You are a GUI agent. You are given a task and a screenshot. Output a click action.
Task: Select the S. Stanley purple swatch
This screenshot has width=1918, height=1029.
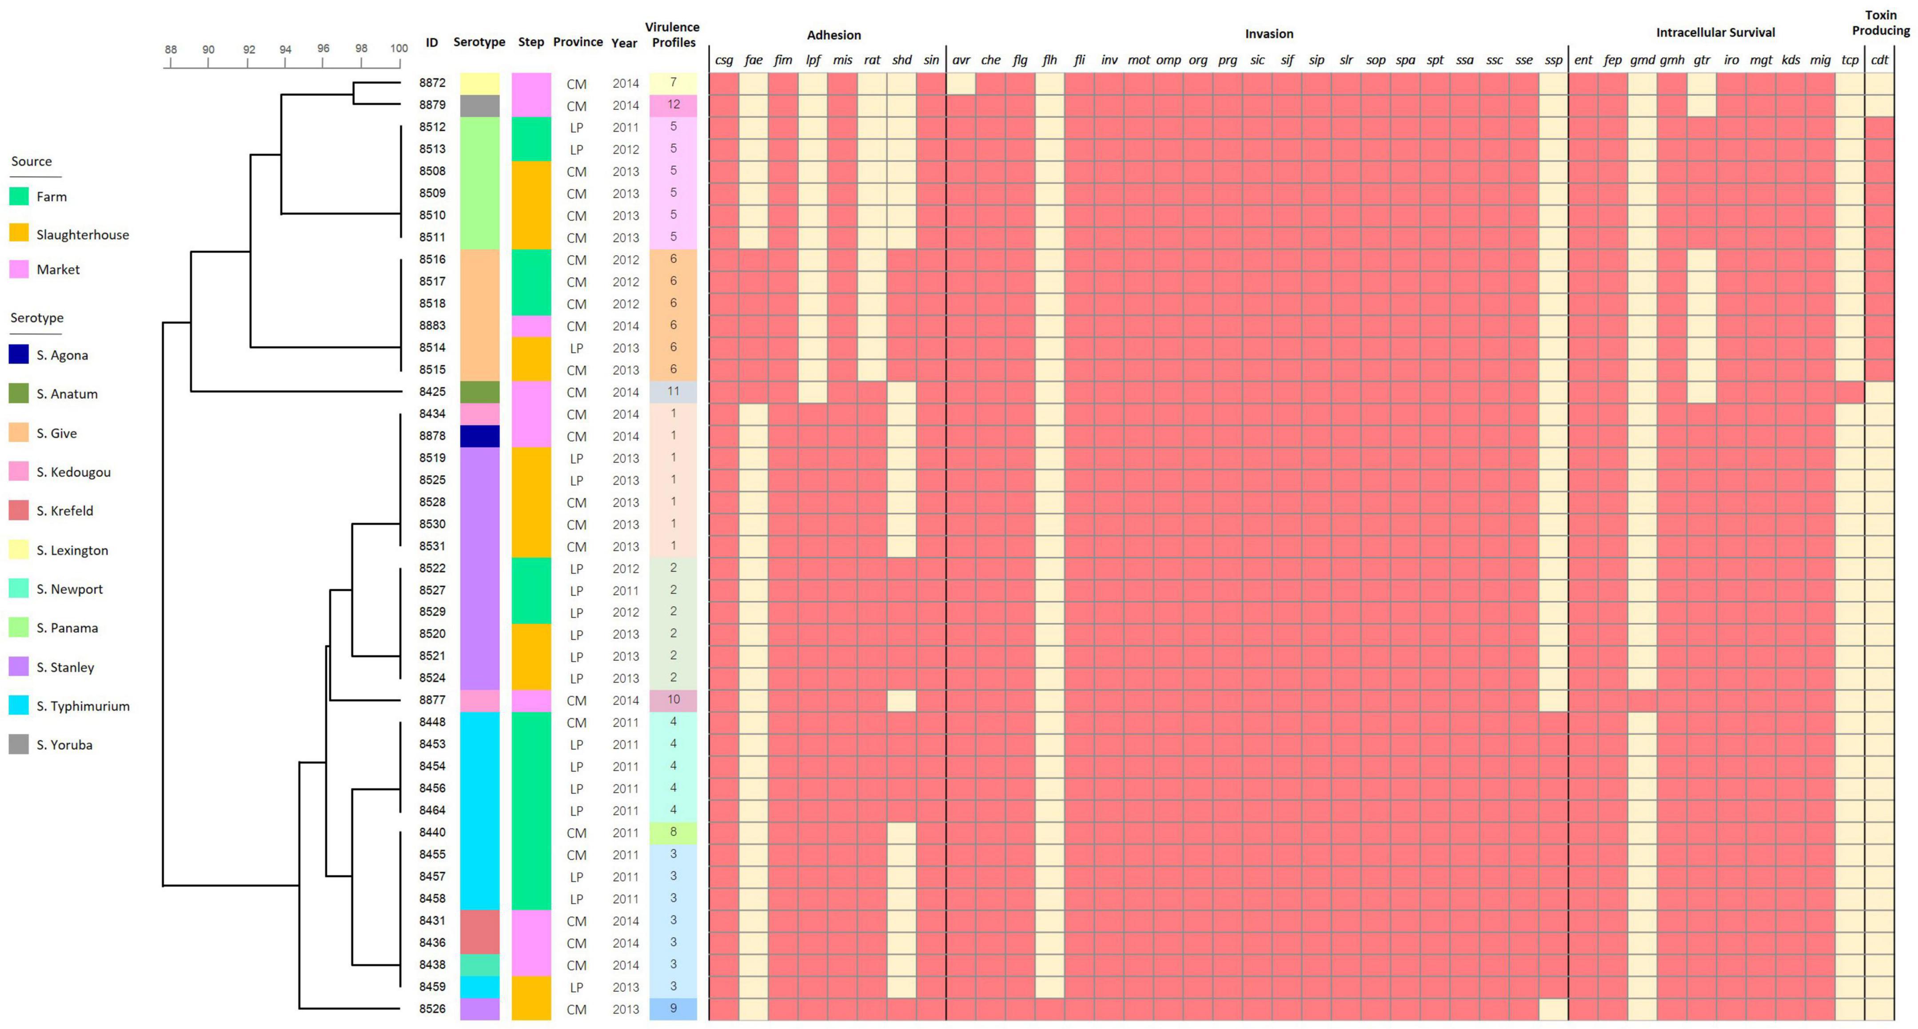[x=19, y=666]
